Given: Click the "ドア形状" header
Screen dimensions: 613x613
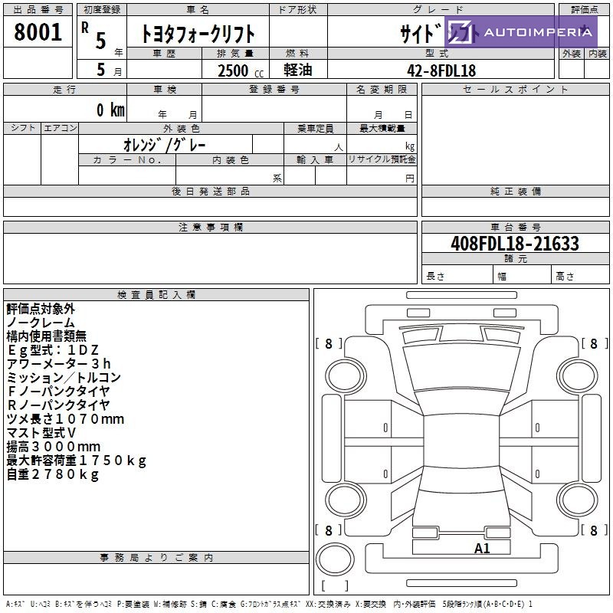Looking at the screenshot, I should 298,10.
